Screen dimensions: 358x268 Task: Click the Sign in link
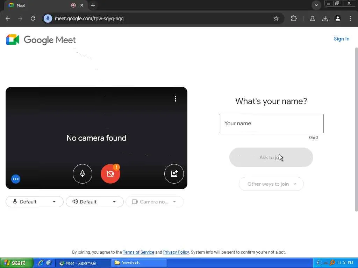[342, 39]
